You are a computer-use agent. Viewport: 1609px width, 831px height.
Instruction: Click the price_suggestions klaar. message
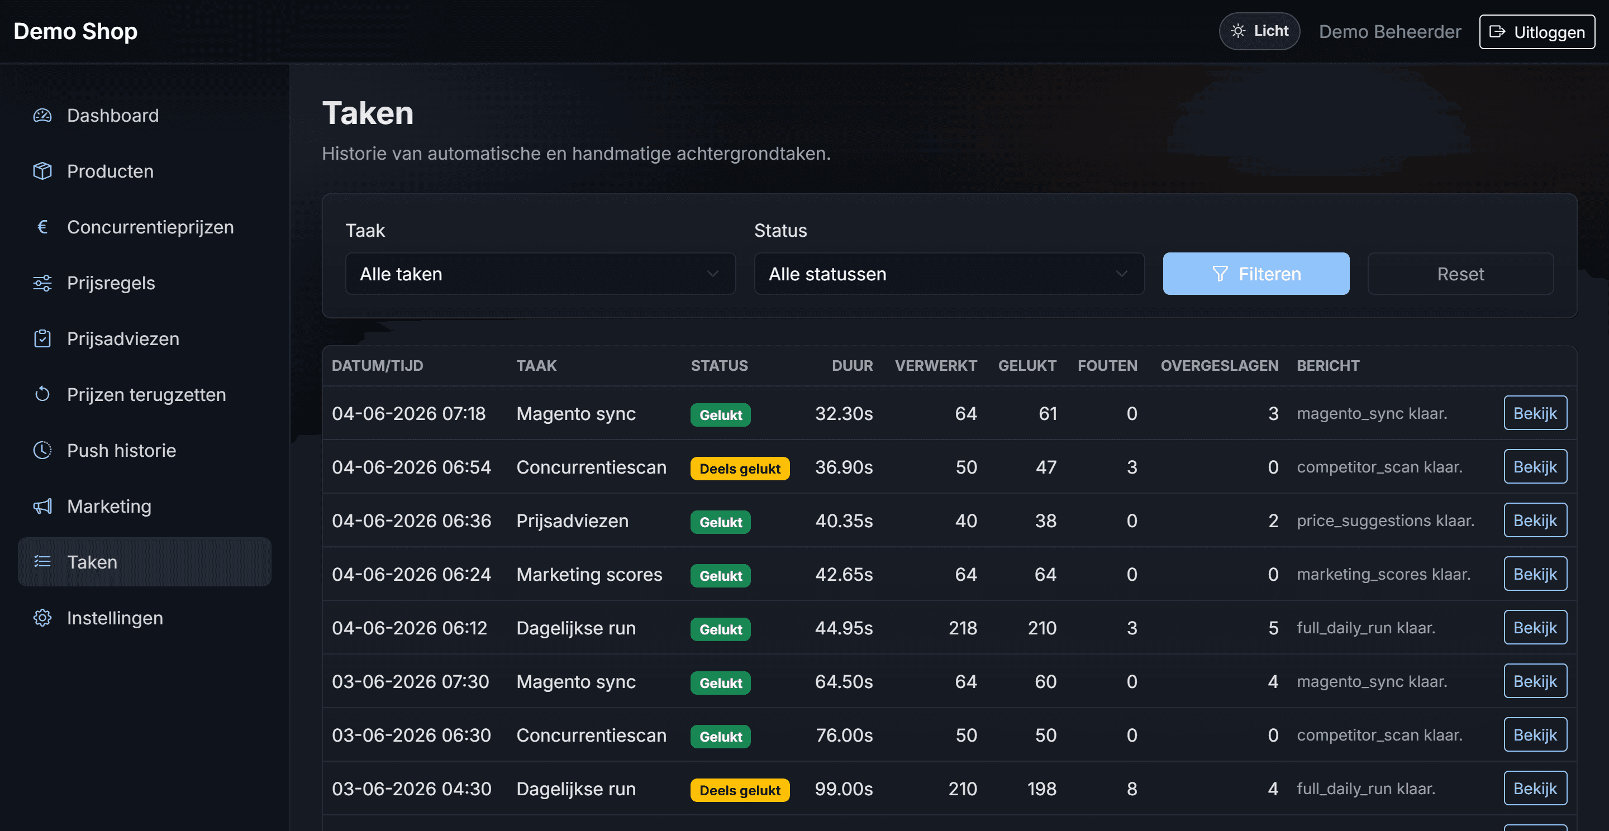click(x=1386, y=520)
